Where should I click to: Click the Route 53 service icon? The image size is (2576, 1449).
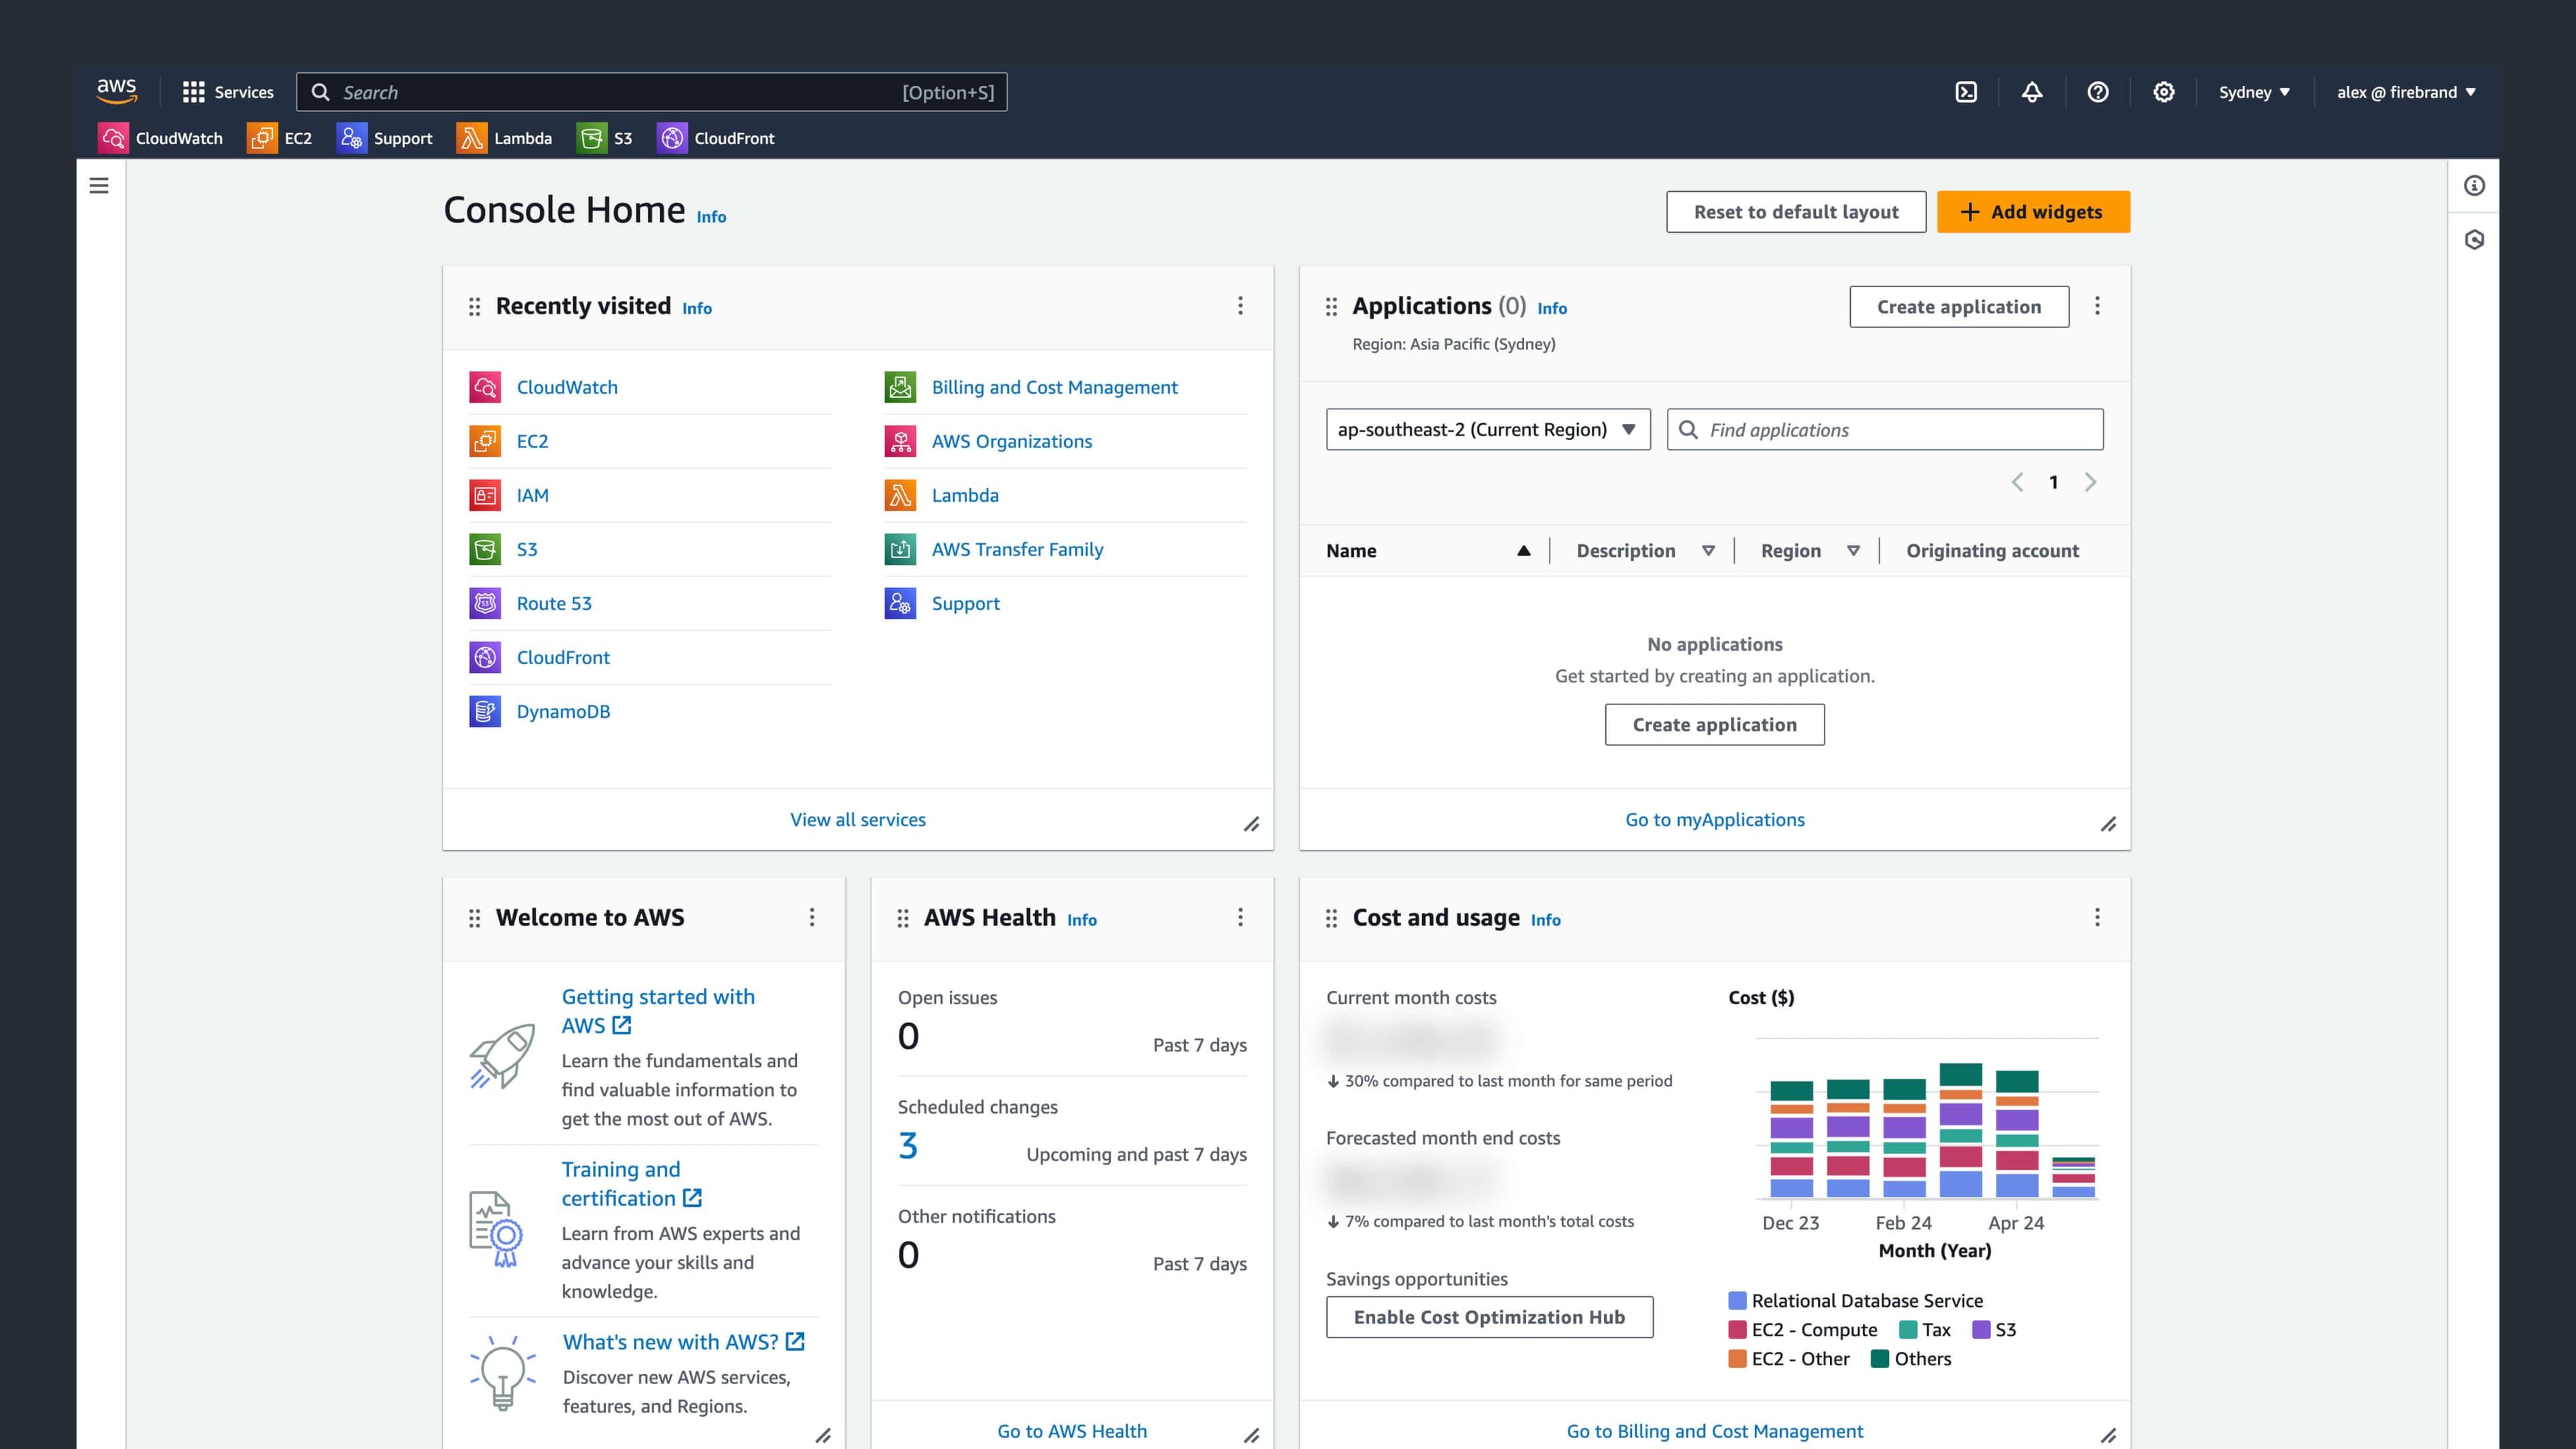tap(485, 603)
